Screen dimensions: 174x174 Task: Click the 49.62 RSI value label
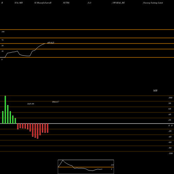pyautogui.click(x=51, y=43)
